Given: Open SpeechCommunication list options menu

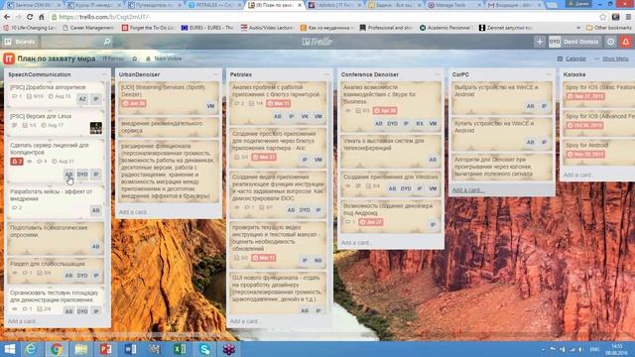Looking at the screenshot, I should coord(104,74).
